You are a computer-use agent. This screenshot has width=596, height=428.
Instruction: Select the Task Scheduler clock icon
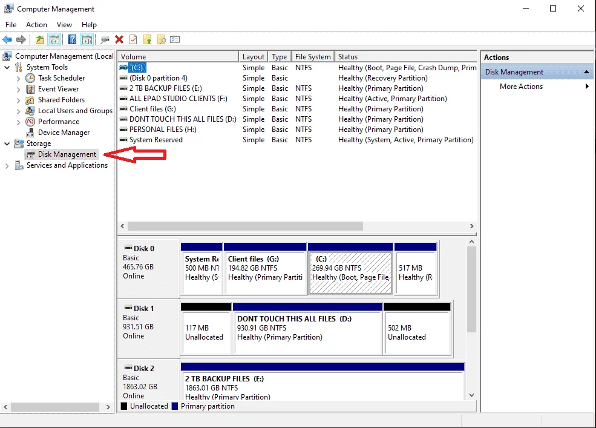30,78
